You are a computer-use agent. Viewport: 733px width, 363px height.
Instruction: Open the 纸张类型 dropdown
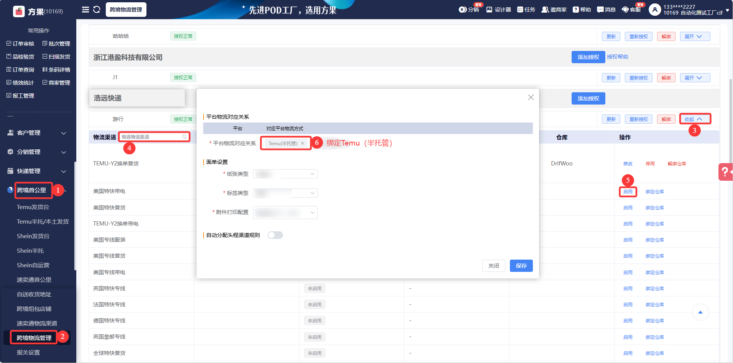pos(286,174)
